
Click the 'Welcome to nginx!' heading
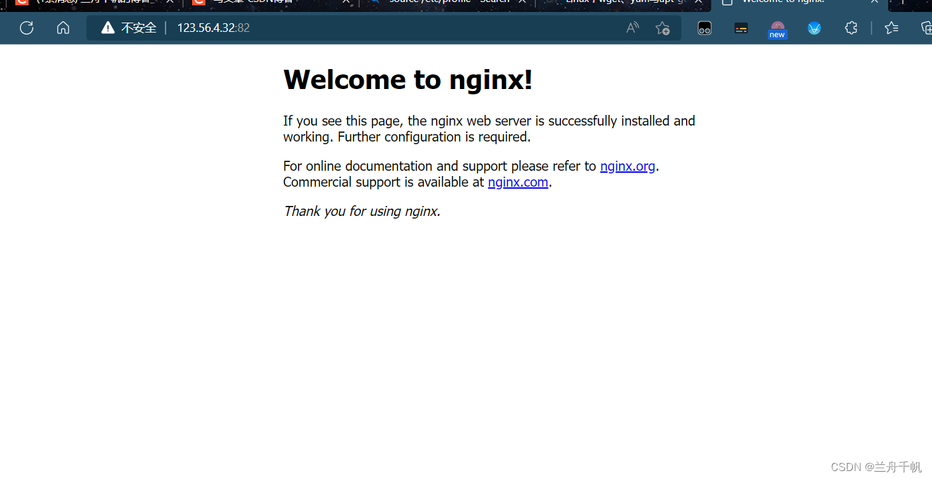click(x=408, y=80)
